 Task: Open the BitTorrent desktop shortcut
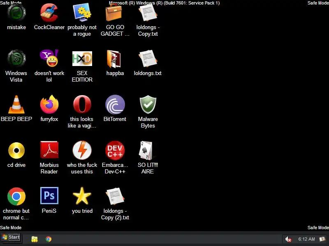click(x=115, y=105)
